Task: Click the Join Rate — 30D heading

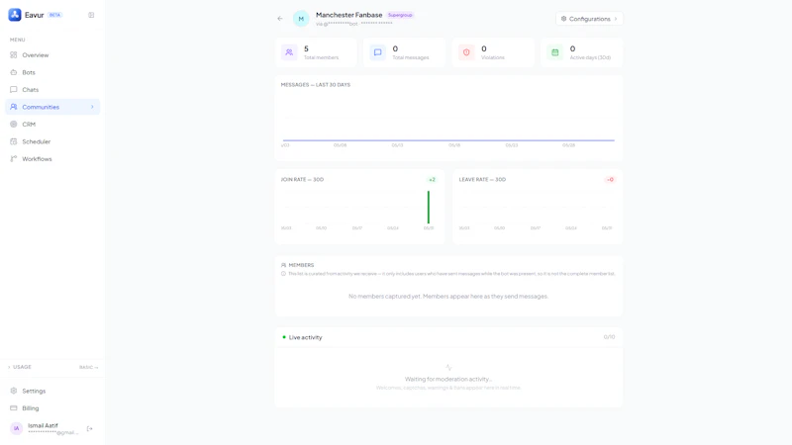Action: [302, 180]
